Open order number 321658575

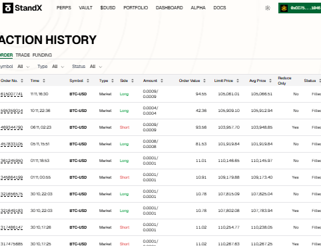(11, 194)
